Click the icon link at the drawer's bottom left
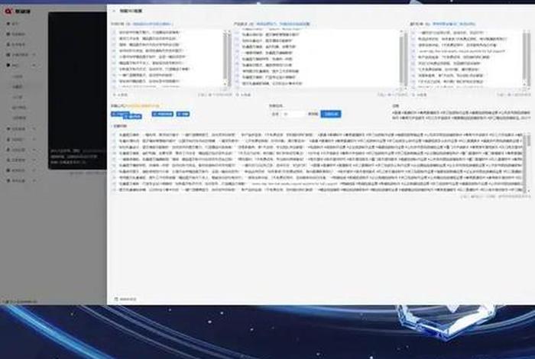 125,299
